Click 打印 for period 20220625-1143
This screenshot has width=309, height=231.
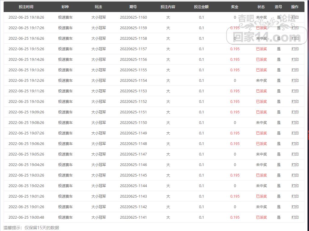295,196
